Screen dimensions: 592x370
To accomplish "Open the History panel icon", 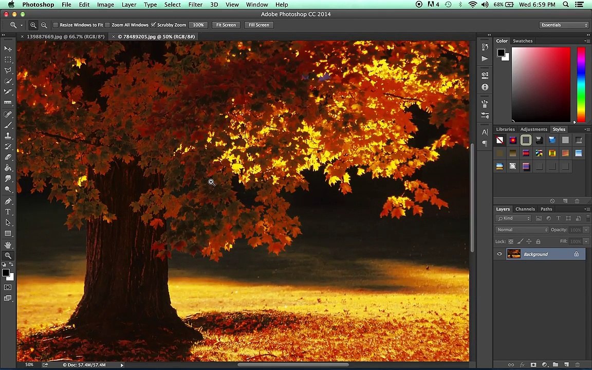I will (485, 47).
